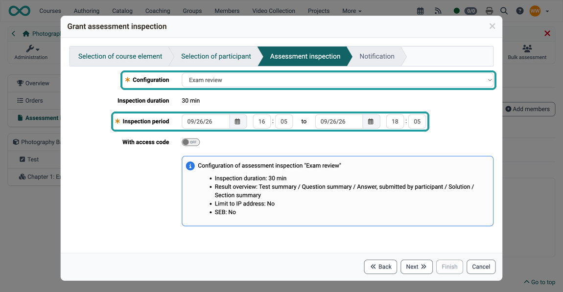This screenshot has height=292, width=563.
Task: Expand the More menu in navigation
Action: pos(352,11)
